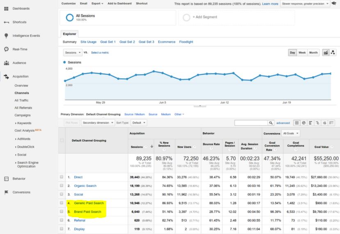Open the Slower response, greater precision dropdown
Image resolution: width=340 pixels, height=234 pixels.
305,4
